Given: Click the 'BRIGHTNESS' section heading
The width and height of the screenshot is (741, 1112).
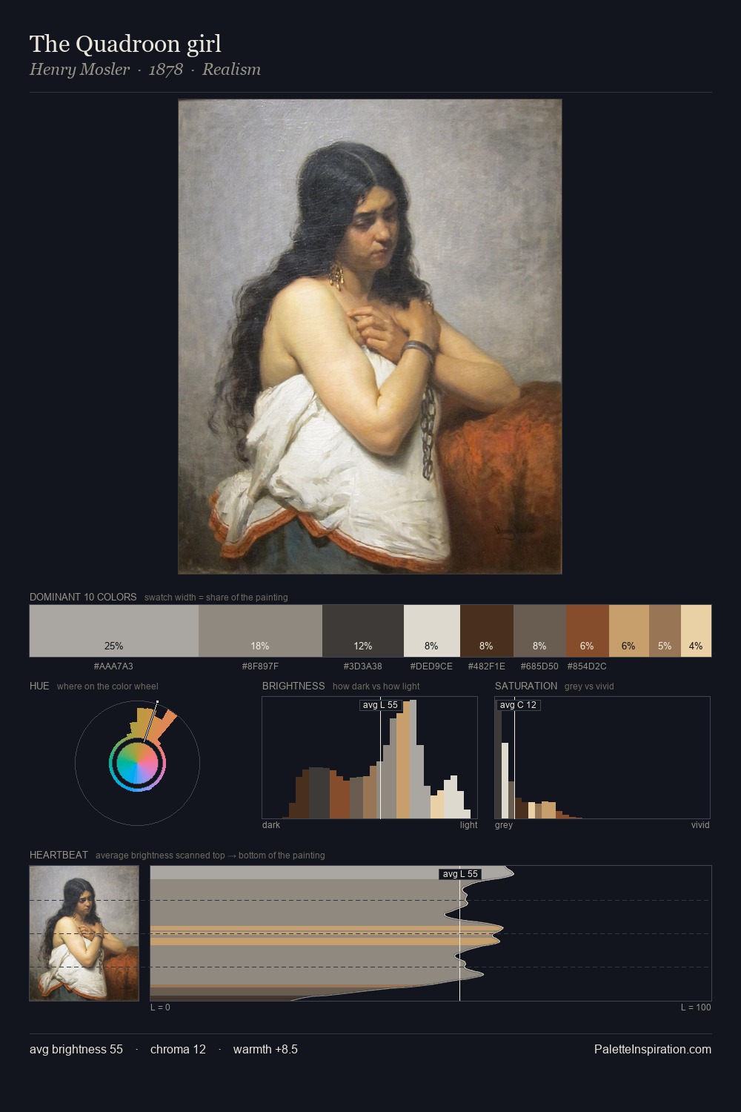Looking at the screenshot, I should tap(293, 686).
